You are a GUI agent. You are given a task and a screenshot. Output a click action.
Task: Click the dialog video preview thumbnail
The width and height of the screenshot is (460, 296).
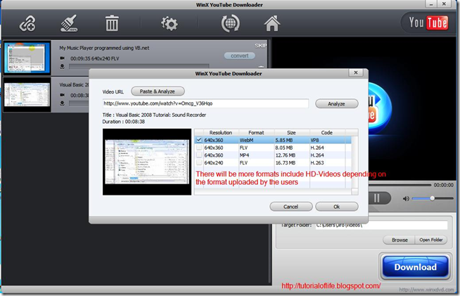point(147,162)
